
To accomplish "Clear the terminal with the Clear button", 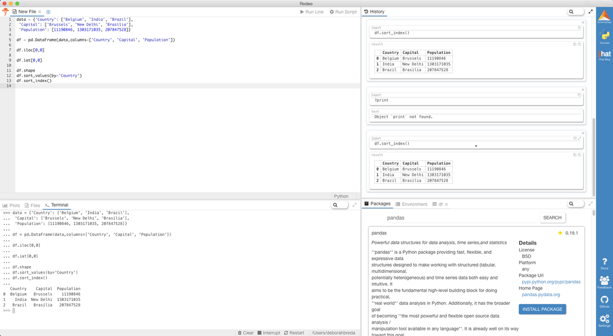I will (245, 333).
